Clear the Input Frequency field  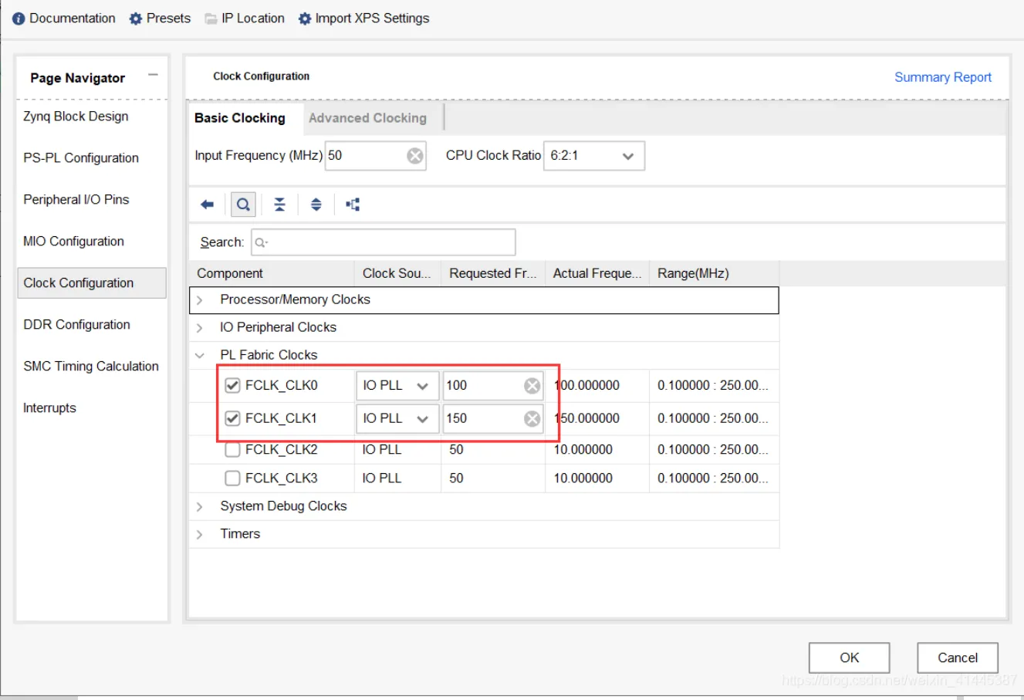[x=415, y=156]
